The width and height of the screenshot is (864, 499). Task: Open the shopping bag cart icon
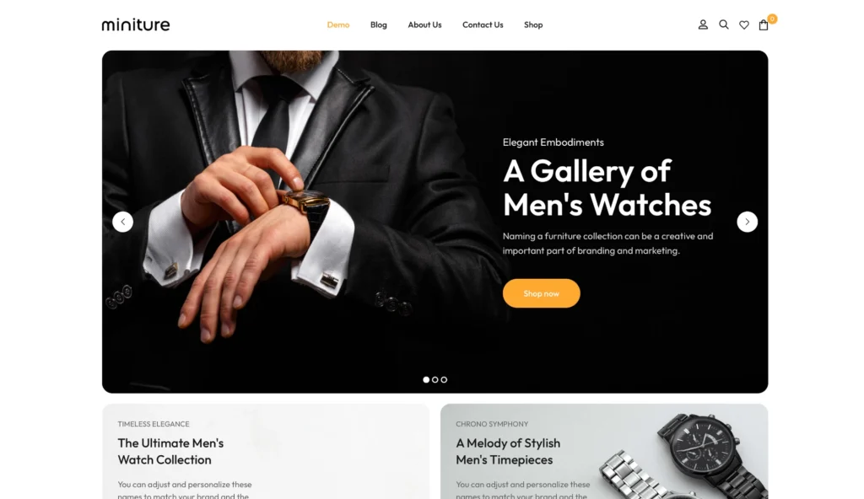[x=763, y=24]
